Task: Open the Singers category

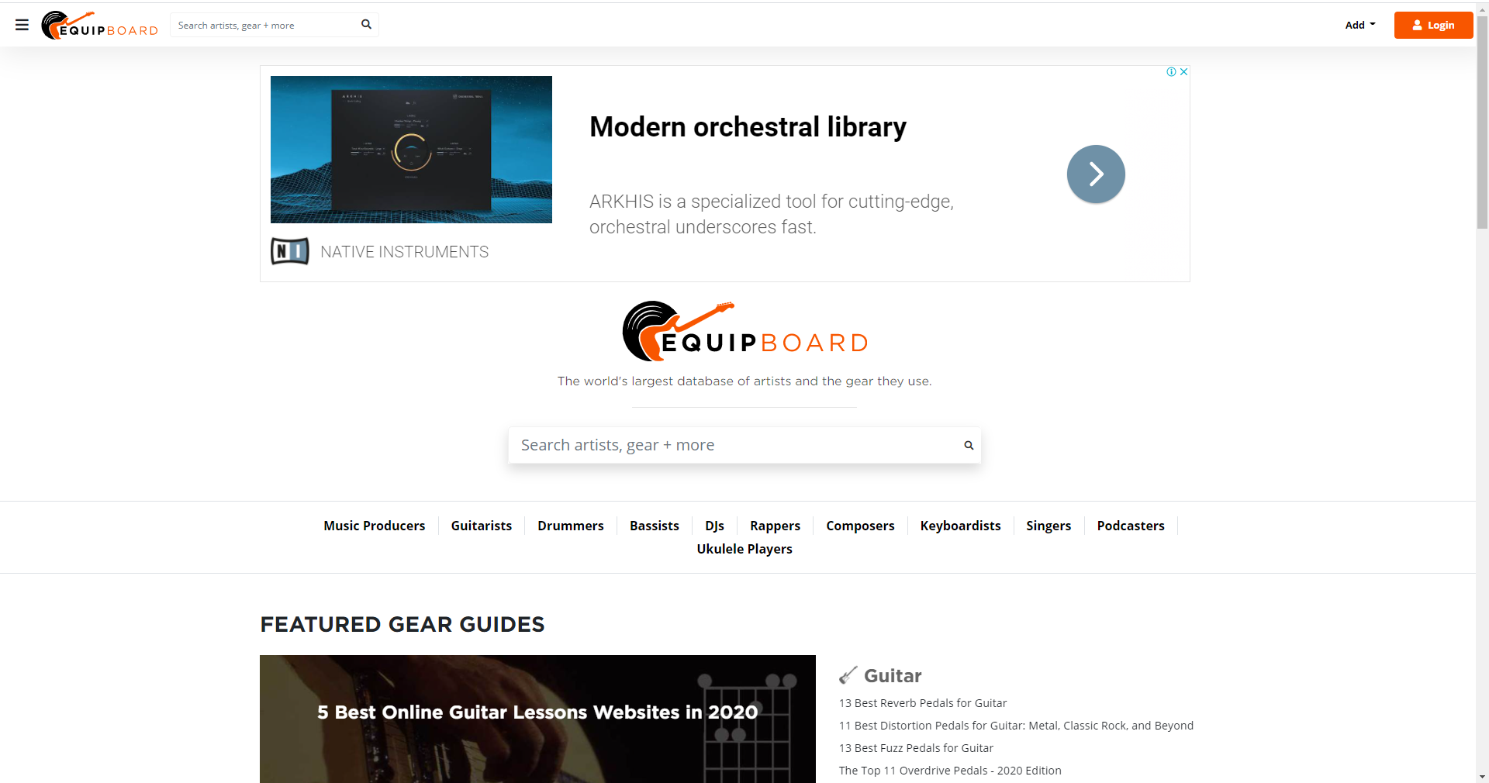Action: (1049, 526)
